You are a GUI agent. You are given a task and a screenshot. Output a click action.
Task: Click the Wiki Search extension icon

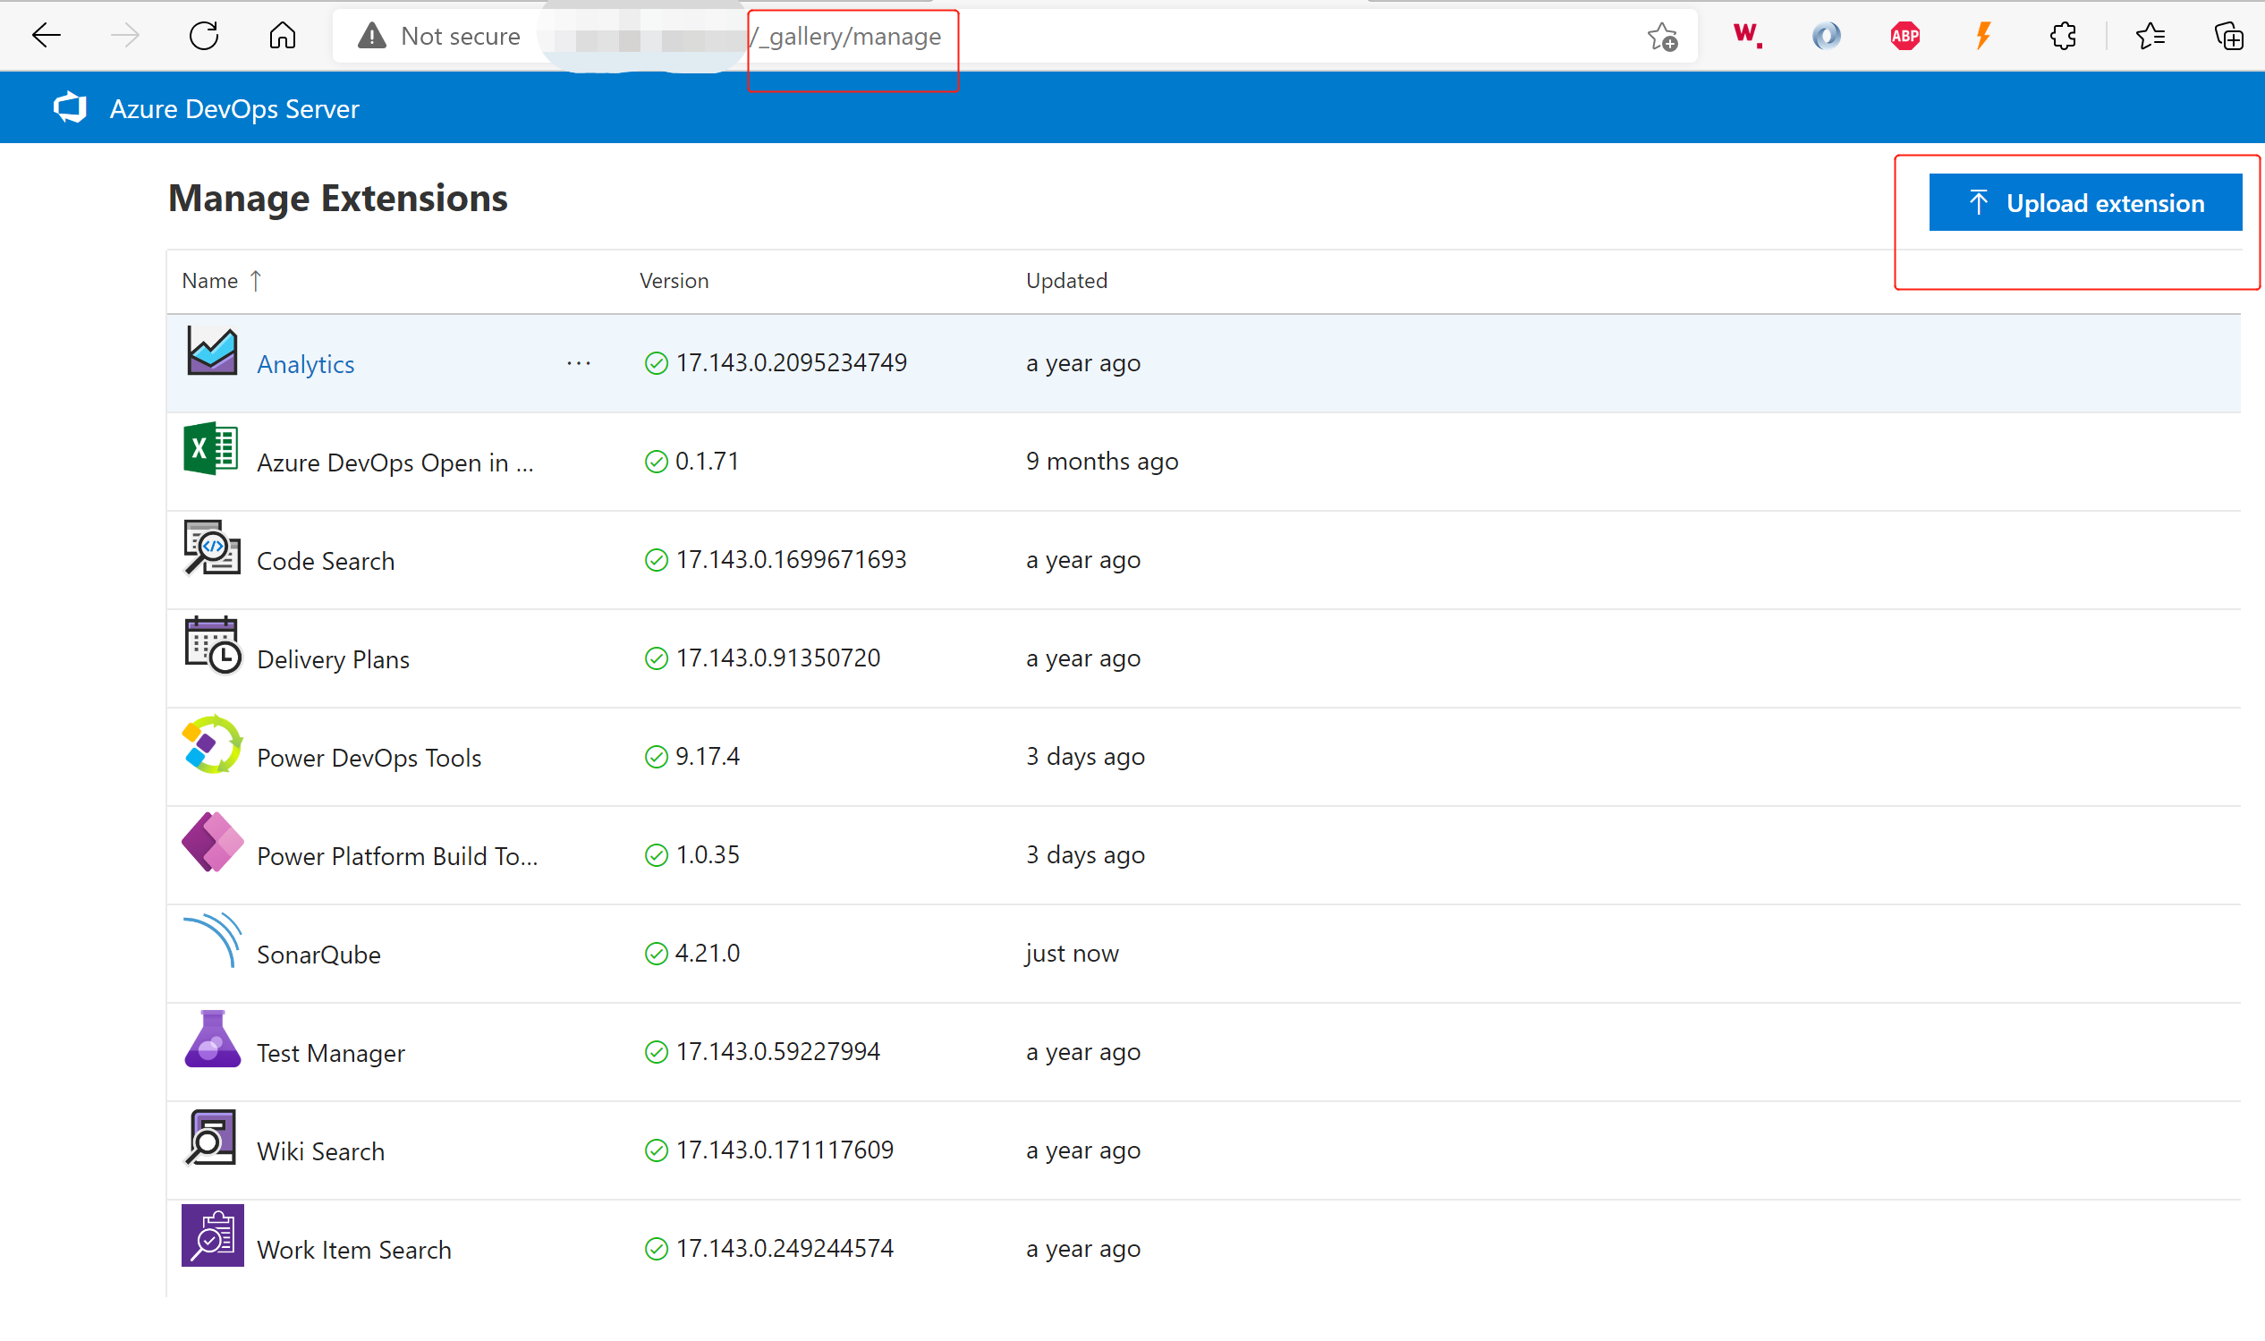(x=210, y=1138)
